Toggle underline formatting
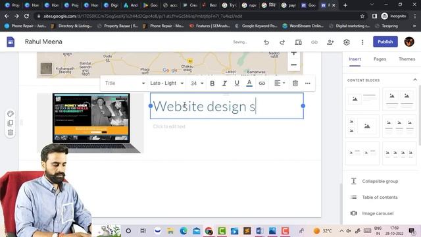 (x=237, y=84)
